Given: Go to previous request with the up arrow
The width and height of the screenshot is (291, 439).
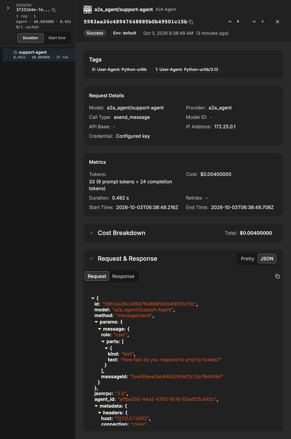Looking at the screenshot, I should click(x=230, y=21).
